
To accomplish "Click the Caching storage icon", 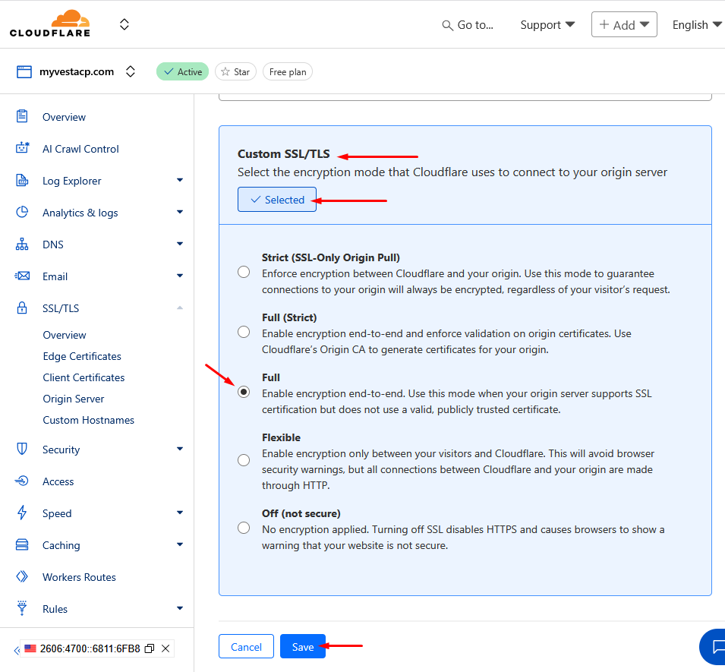I will (x=22, y=544).
